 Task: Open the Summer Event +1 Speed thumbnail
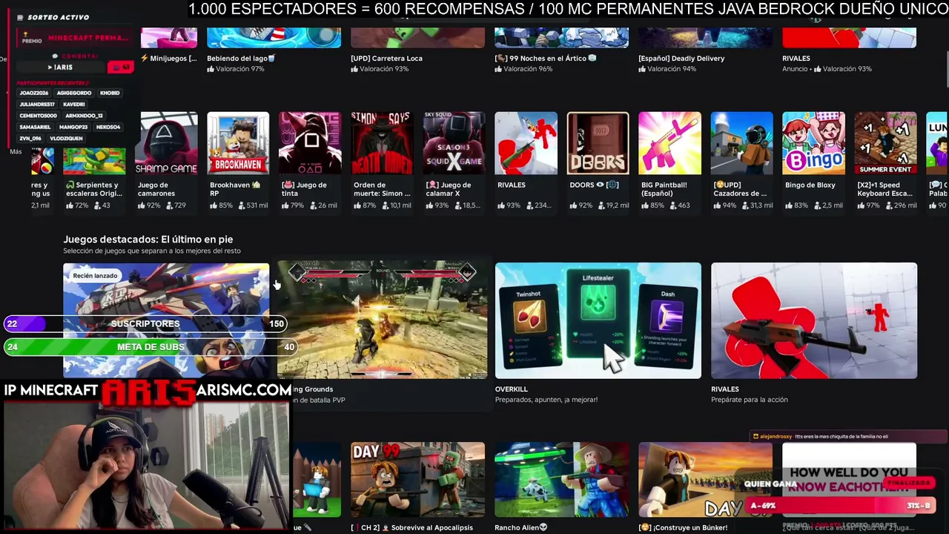[885, 143]
